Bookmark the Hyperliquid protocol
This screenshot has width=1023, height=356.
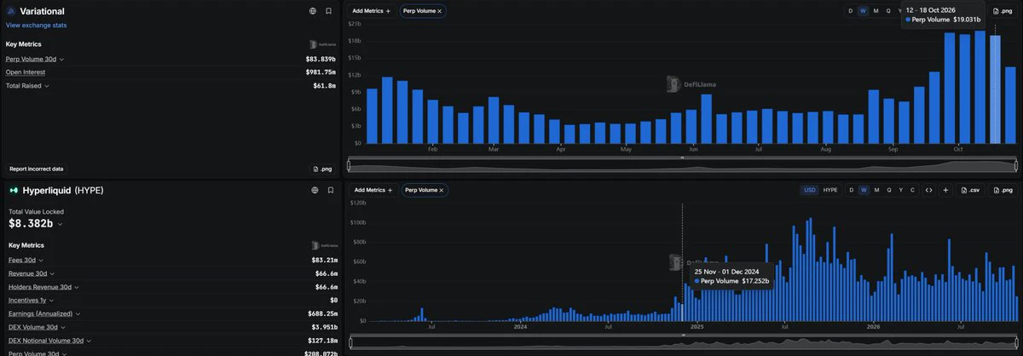point(329,190)
